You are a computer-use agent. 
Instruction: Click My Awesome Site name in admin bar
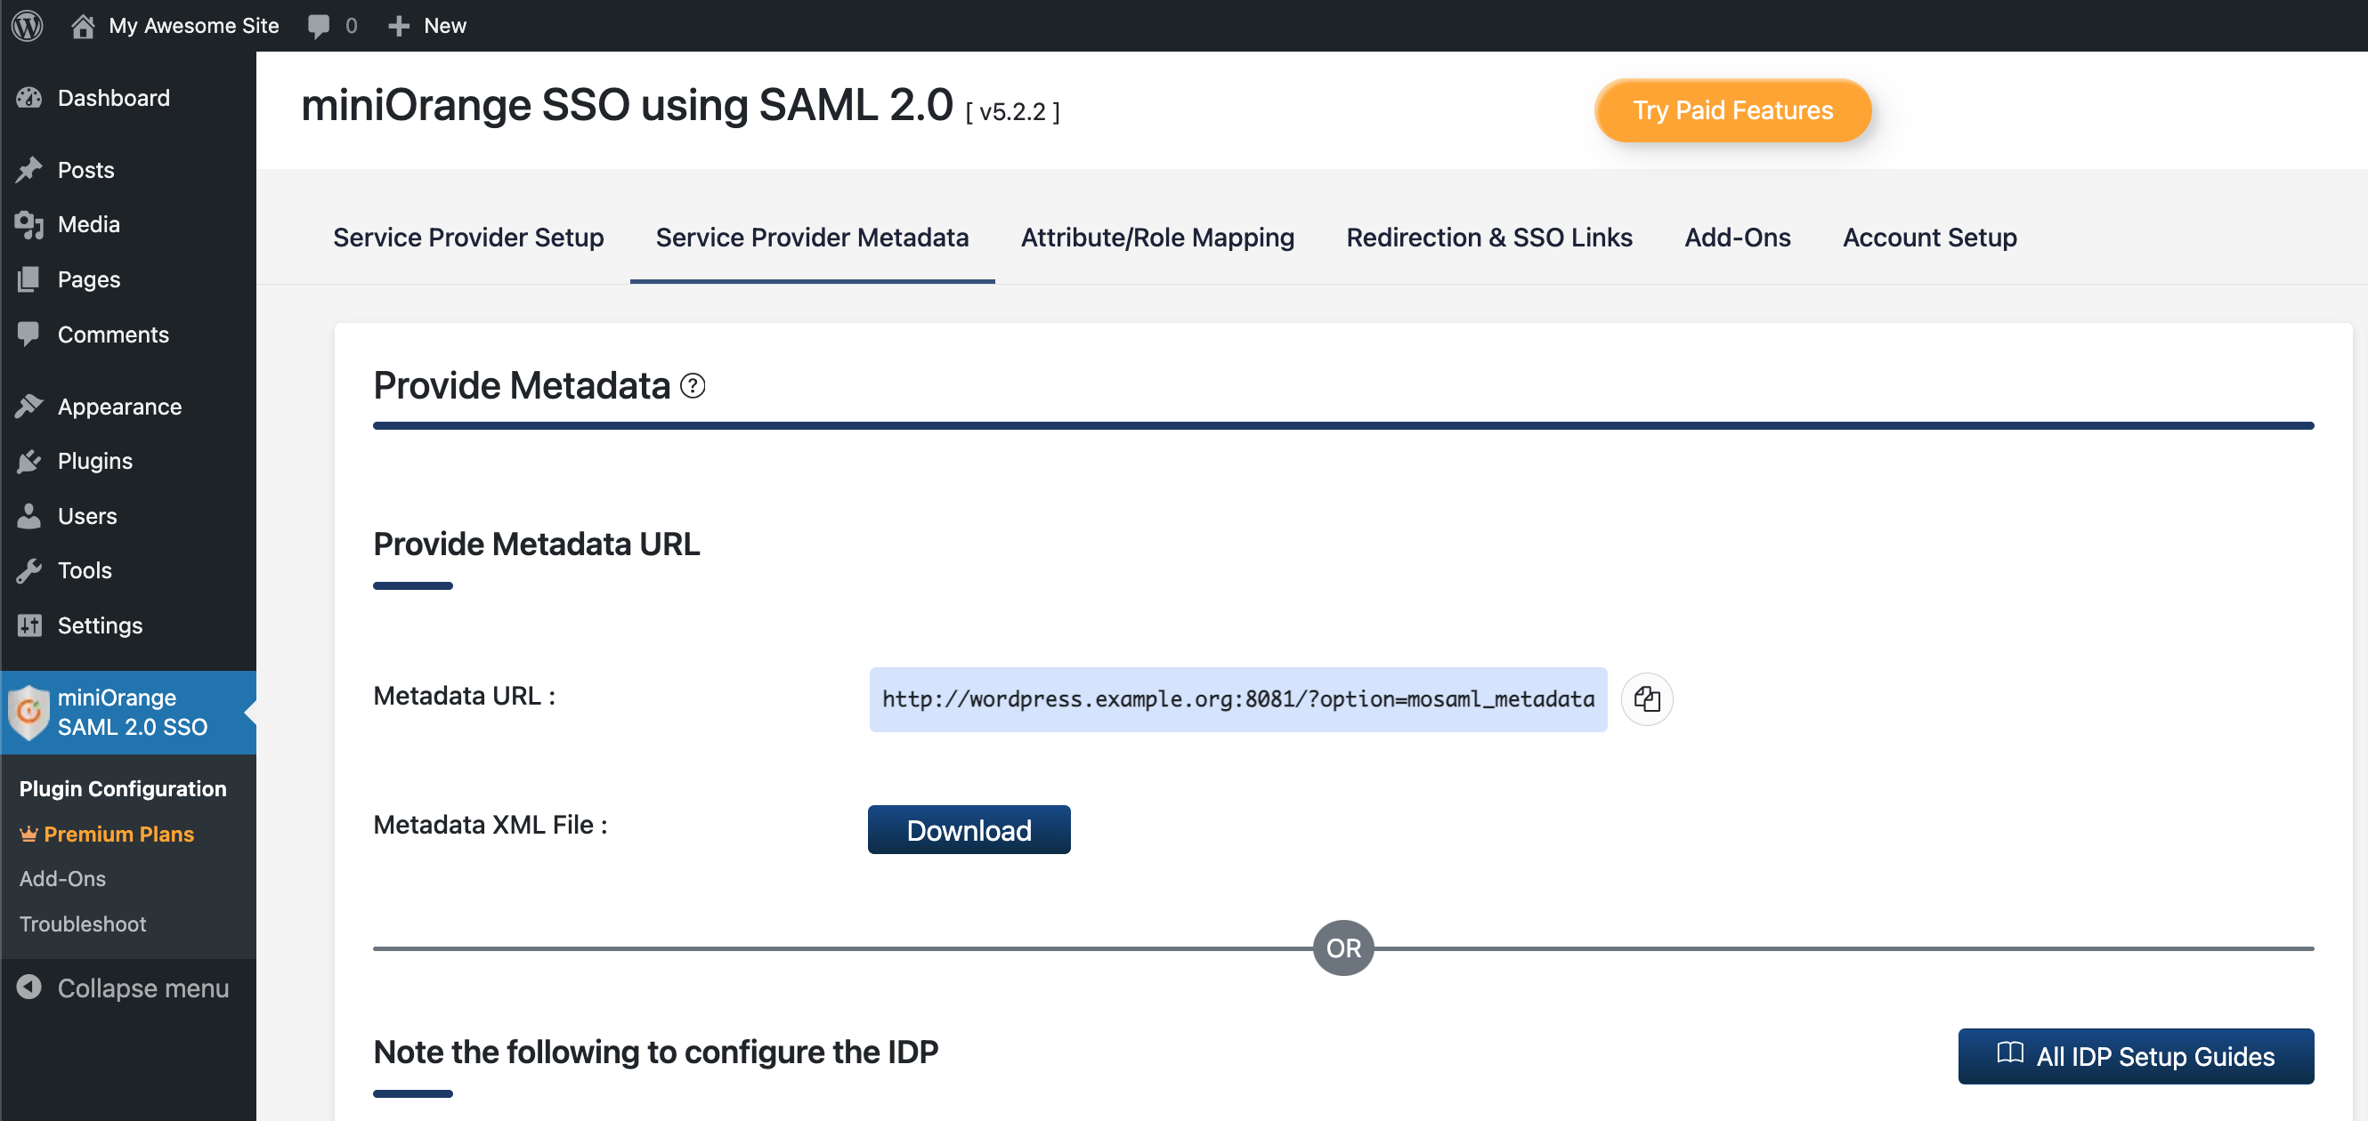[x=194, y=26]
